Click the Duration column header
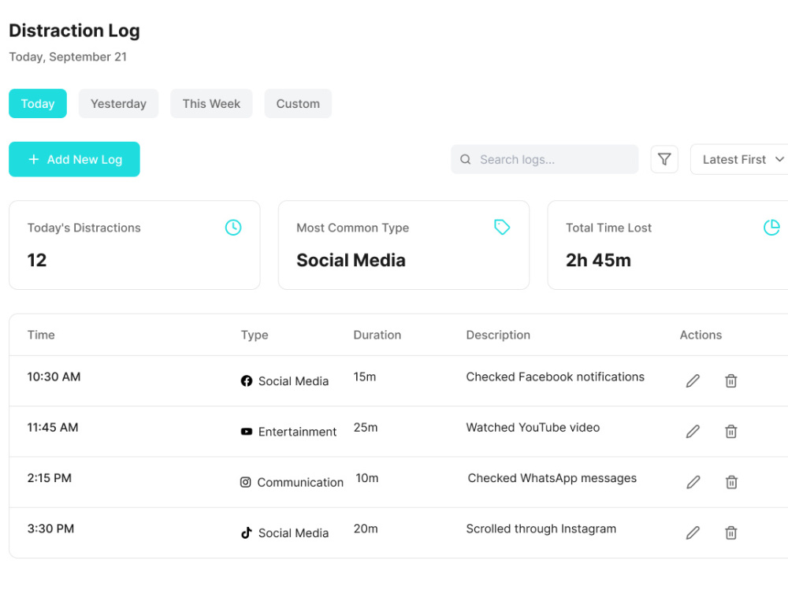The width and height of the screenshot is (788, 590). (377, 335)
